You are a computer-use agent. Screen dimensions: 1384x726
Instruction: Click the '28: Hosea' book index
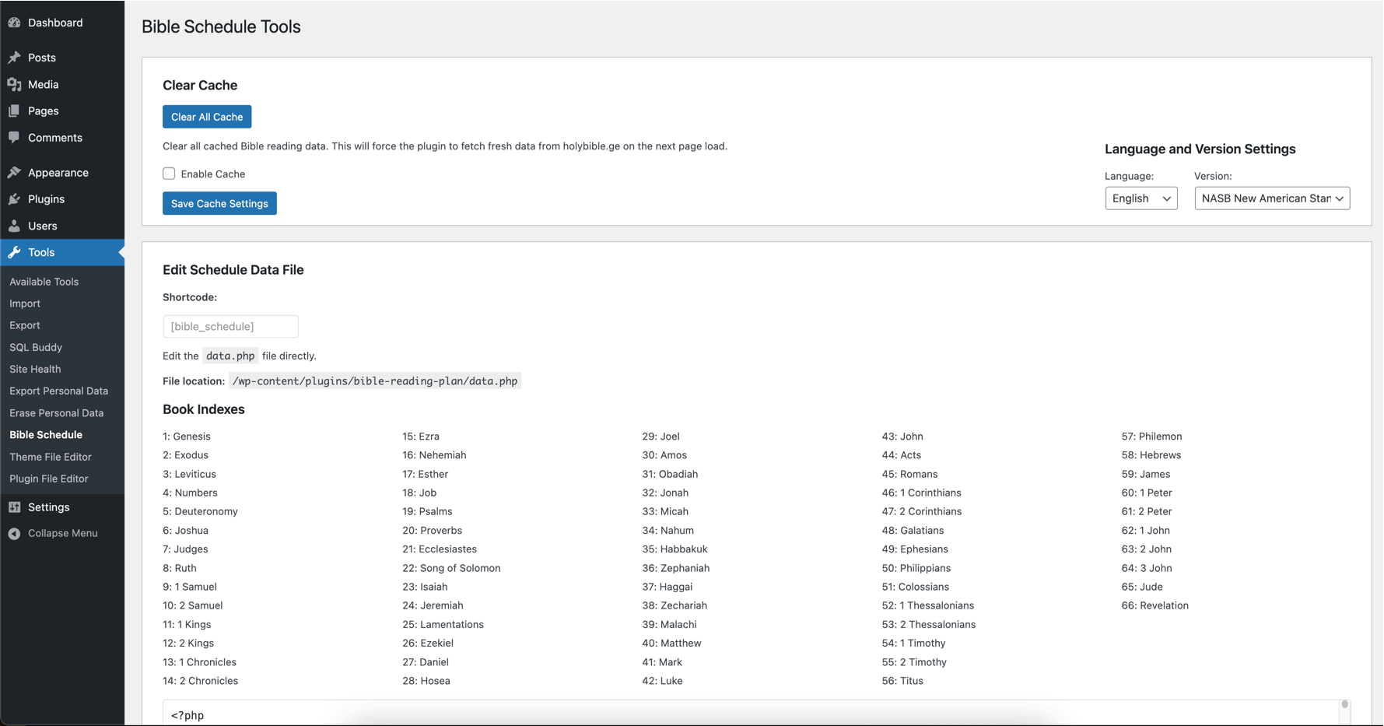click(x=426, y=681)
